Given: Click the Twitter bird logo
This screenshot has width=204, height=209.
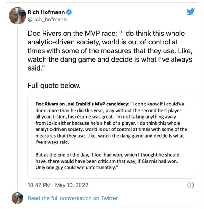Looking at the screenshot, I should [x=191, y=12].
